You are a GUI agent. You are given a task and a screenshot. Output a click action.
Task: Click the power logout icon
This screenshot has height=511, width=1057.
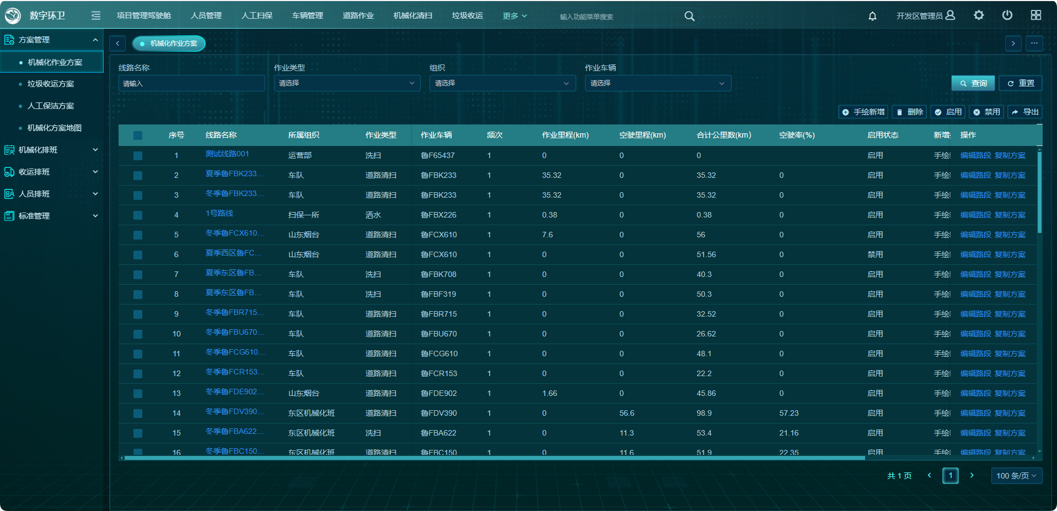click(1007, 15)
